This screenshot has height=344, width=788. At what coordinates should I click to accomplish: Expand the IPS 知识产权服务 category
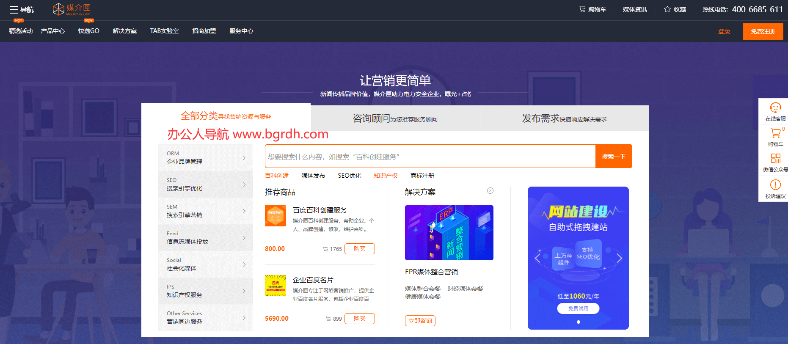pyautogui.click(x=206, y=291)
